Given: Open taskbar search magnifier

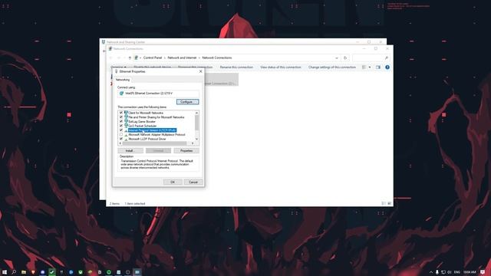Looking at the screenshot, I should coord(14,272).
